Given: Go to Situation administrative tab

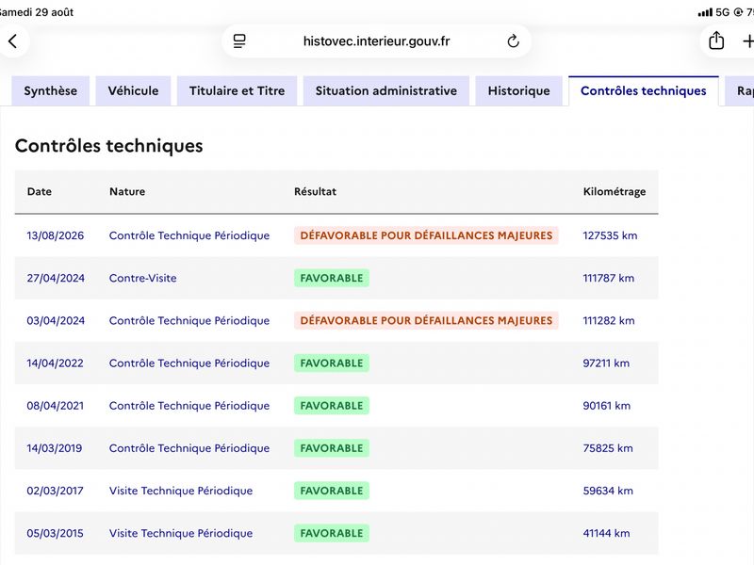Looking at the screenshot, I should click(386, 90).
